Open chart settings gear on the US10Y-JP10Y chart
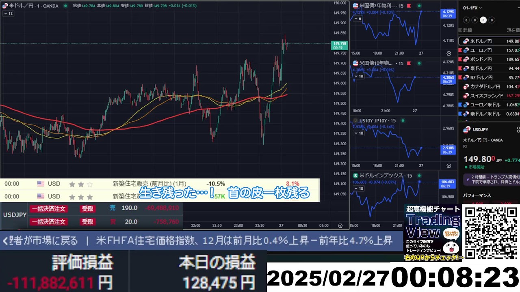The width and height of the screenshot is (520, 292). 449,165
